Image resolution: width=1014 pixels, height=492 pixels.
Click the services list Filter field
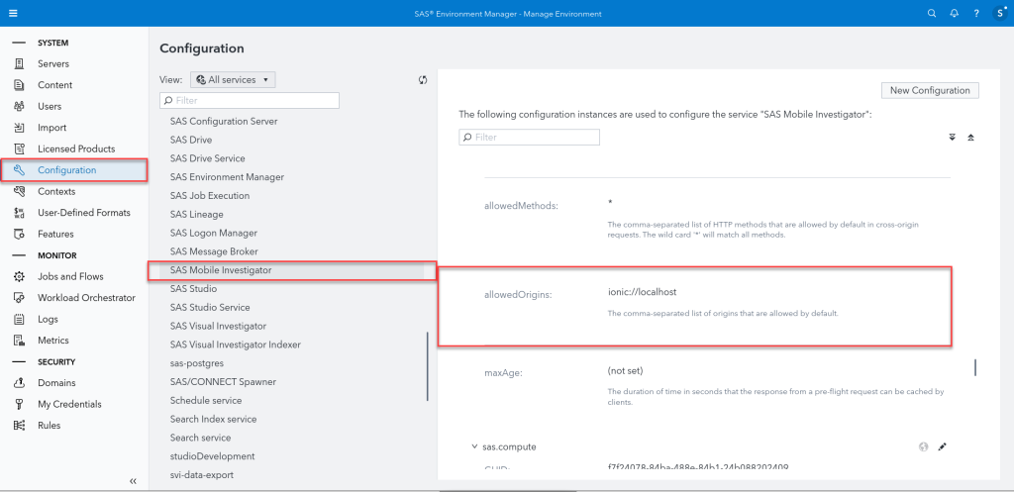pyautogui.click(x=250, y=100)
